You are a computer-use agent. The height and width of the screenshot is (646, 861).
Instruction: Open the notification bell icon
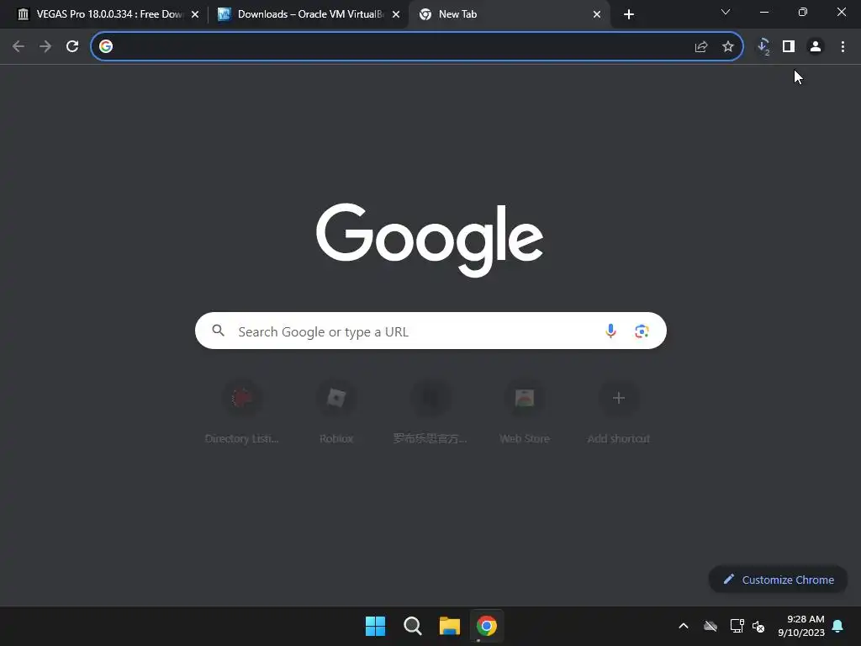click(838, 626)
